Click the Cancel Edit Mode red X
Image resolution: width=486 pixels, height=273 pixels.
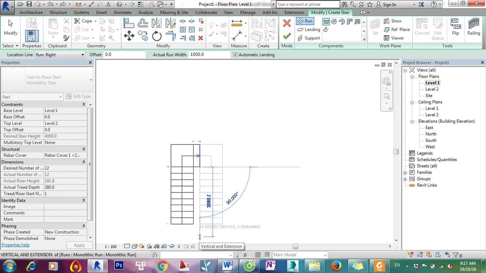287,23
